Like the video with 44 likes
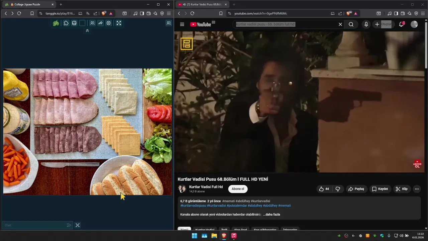This screenshot has width=428, height=241. (324, 189)
